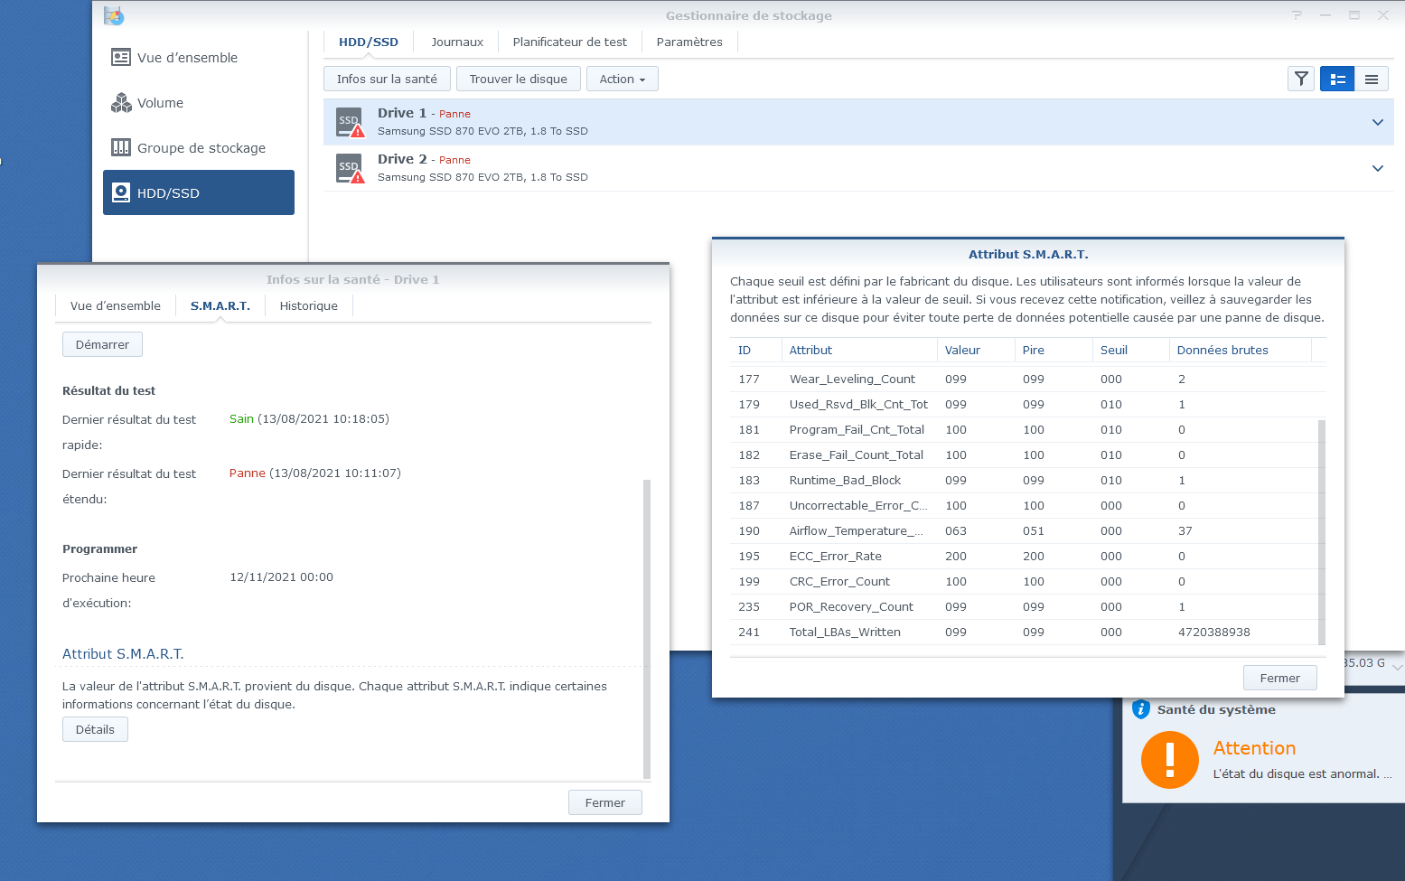This screenshot has height=881, width=1405.
Task: Click the Drive 2 SSD warning icon
Action: point(350,169)
